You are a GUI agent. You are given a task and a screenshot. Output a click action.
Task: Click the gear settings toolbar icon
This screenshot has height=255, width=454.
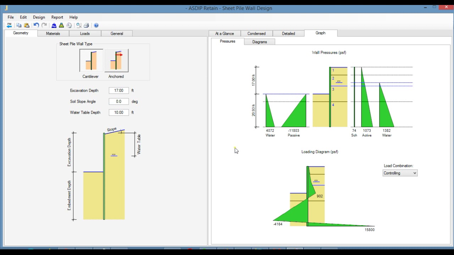click(x=69, y=25)
